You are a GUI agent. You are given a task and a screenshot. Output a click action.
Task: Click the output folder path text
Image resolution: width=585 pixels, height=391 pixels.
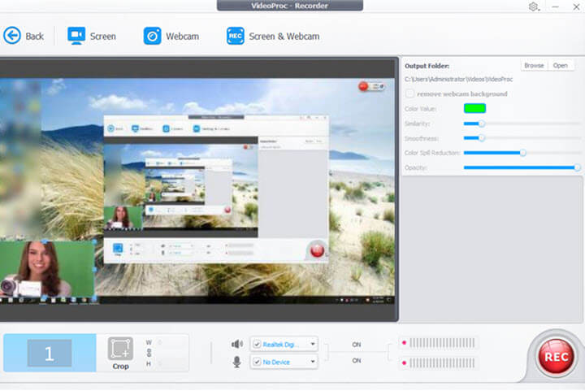coord(458,79)
